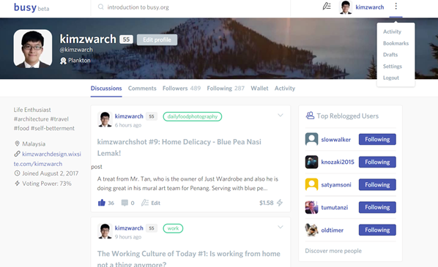Edit the Nasi Lemak post
438x267 pixels.
(x=151, y=203)
